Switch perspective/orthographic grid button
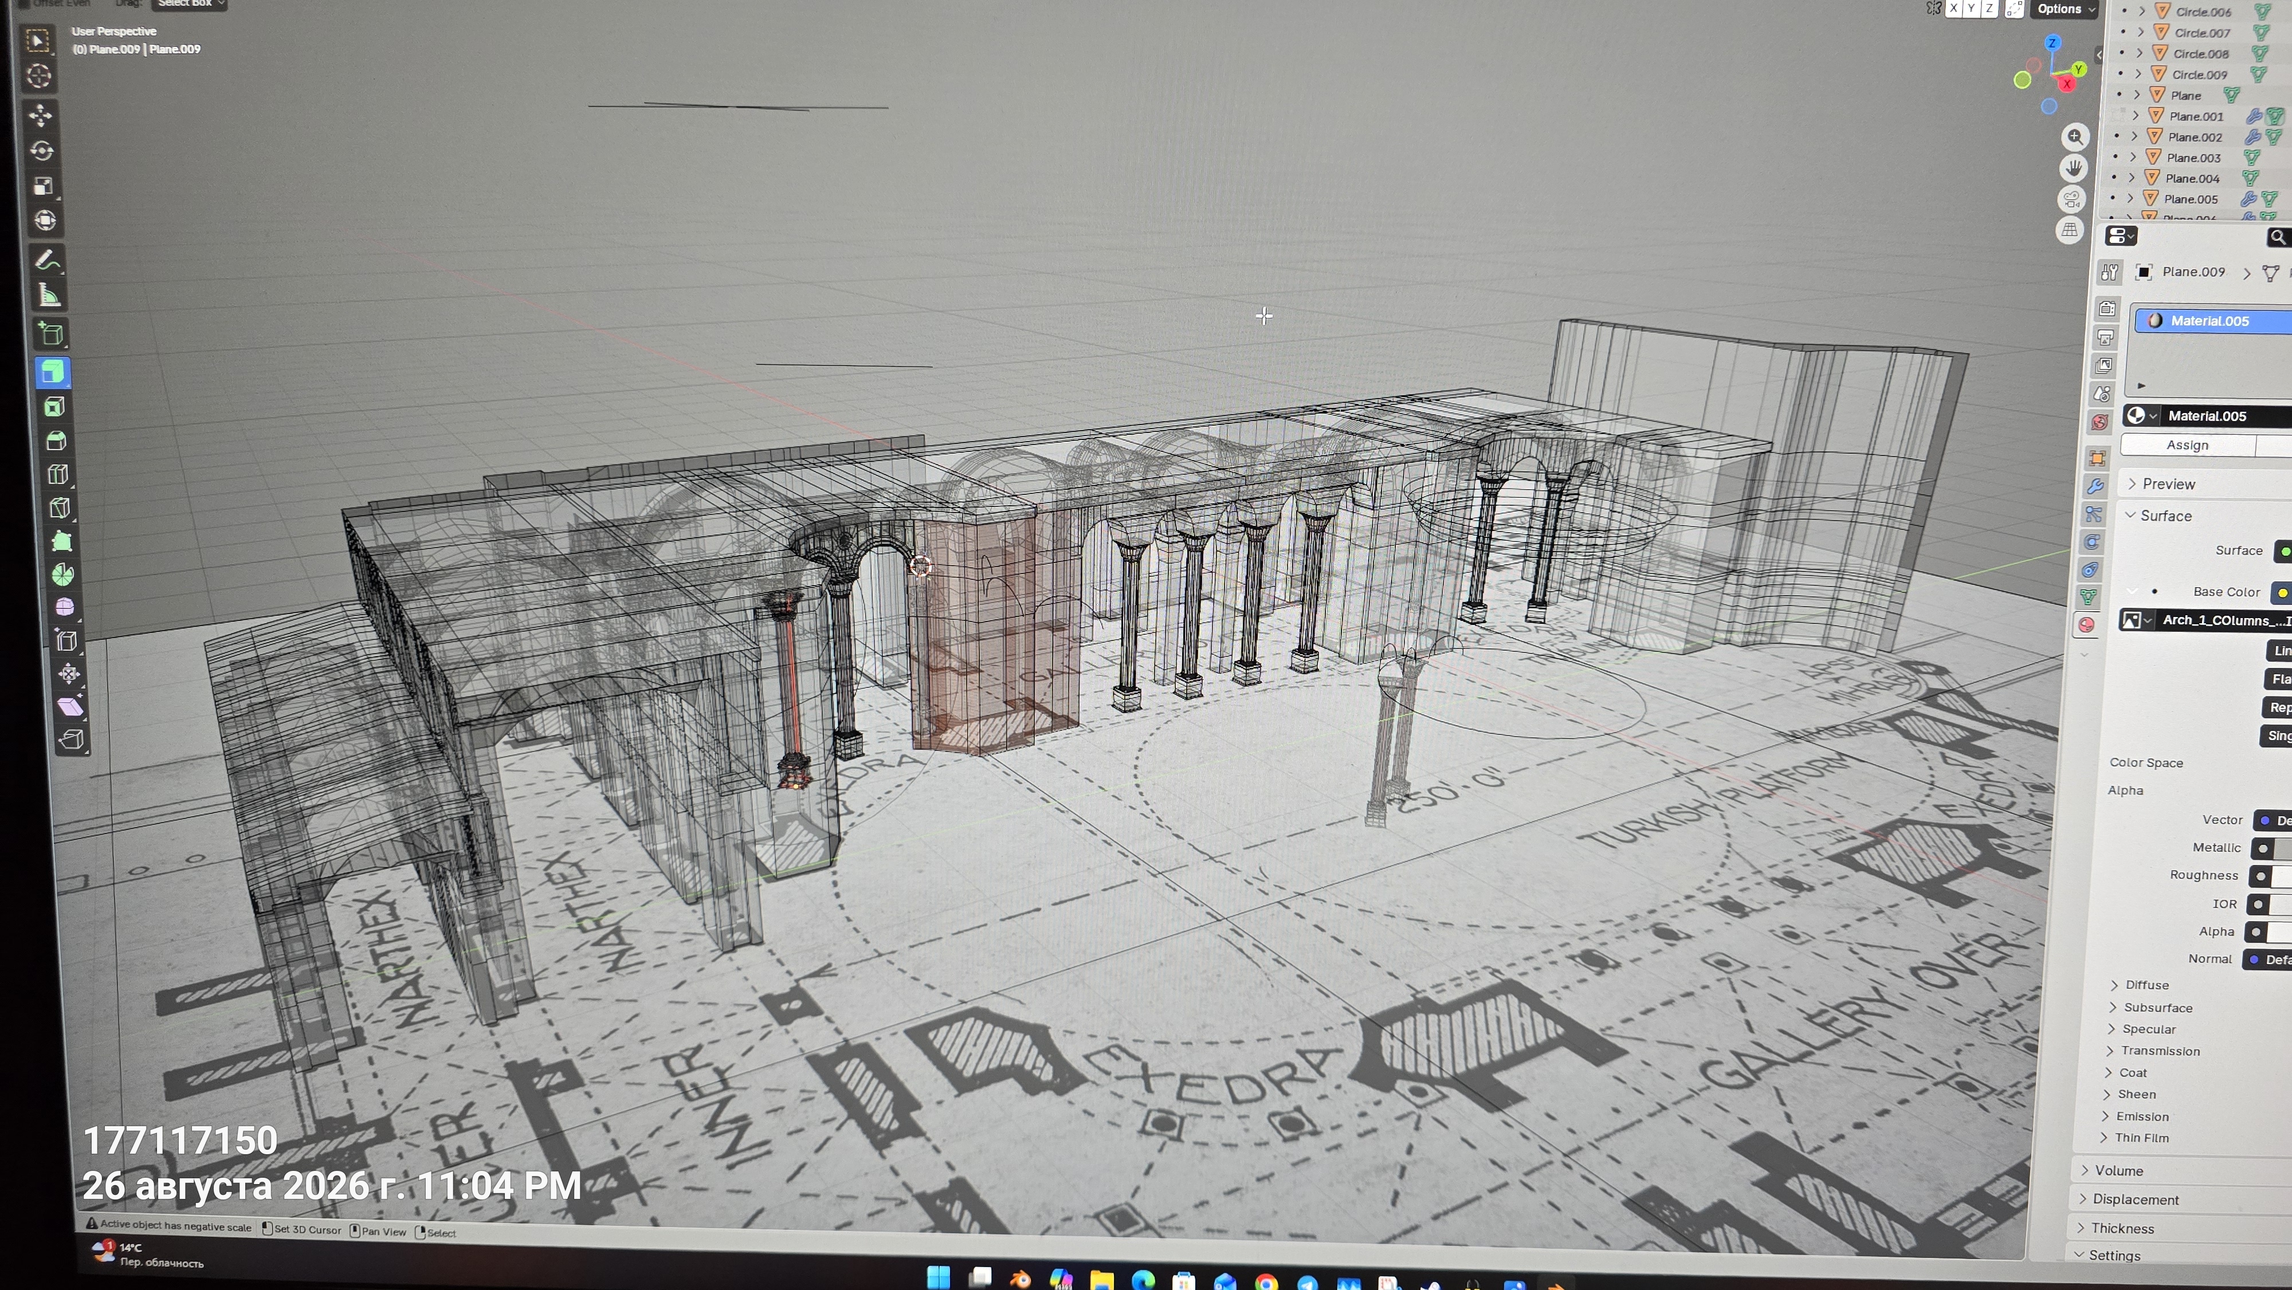Viewport: 2292px width, 1290px height. click(2070, 230)
